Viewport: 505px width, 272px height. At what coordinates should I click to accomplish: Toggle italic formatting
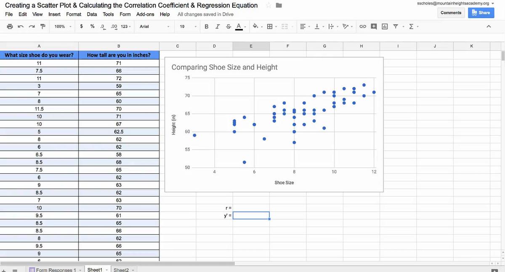click(217, 26)
